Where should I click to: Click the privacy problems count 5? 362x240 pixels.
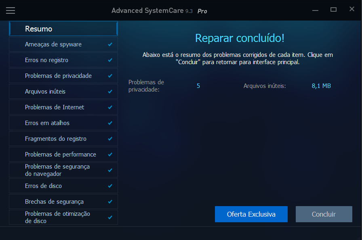click(x=198, y=86)
